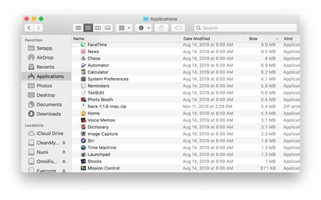This screenshot has width=321, height=200.
Task: Open Setapp in the sidebar
Action: coord(44,48)
